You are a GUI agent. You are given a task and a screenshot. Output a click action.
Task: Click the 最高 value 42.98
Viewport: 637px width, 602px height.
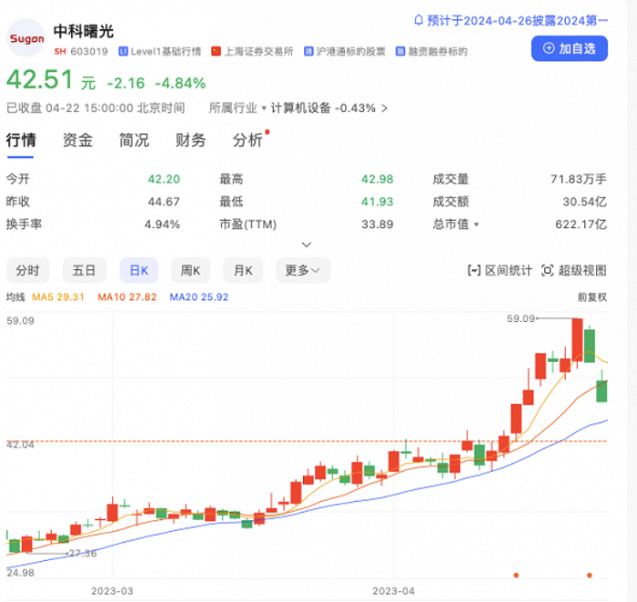(x=378, y=179)
